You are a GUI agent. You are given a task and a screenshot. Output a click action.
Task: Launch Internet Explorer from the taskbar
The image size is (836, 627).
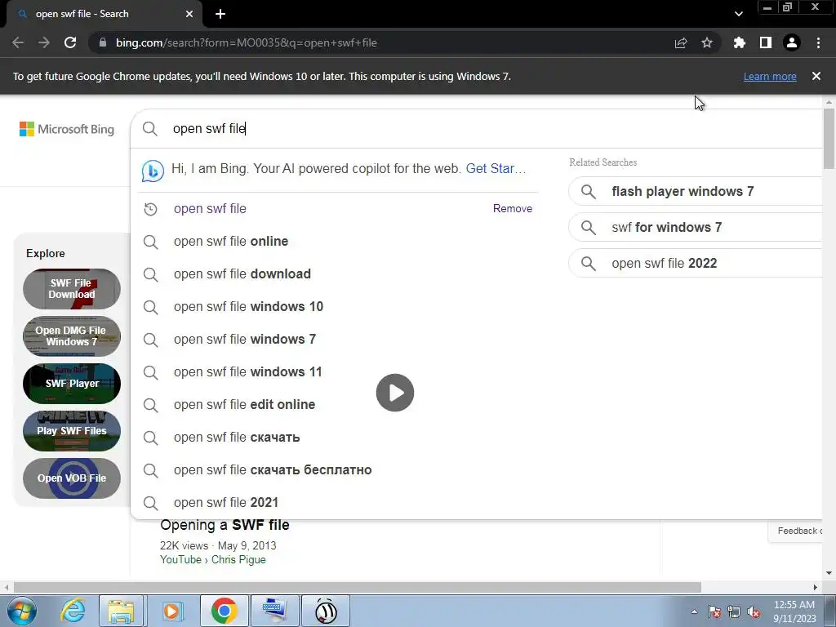73,611
